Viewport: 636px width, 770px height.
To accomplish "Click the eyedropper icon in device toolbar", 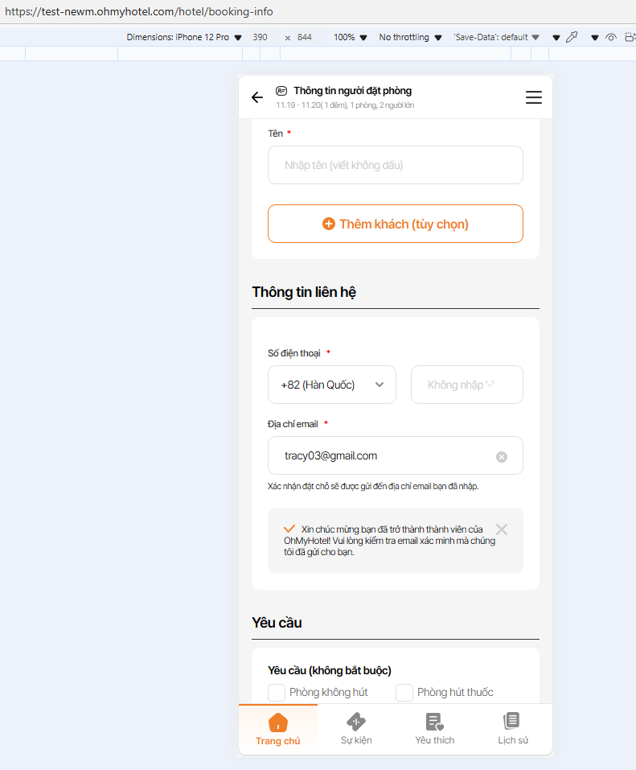I will 572,37.
